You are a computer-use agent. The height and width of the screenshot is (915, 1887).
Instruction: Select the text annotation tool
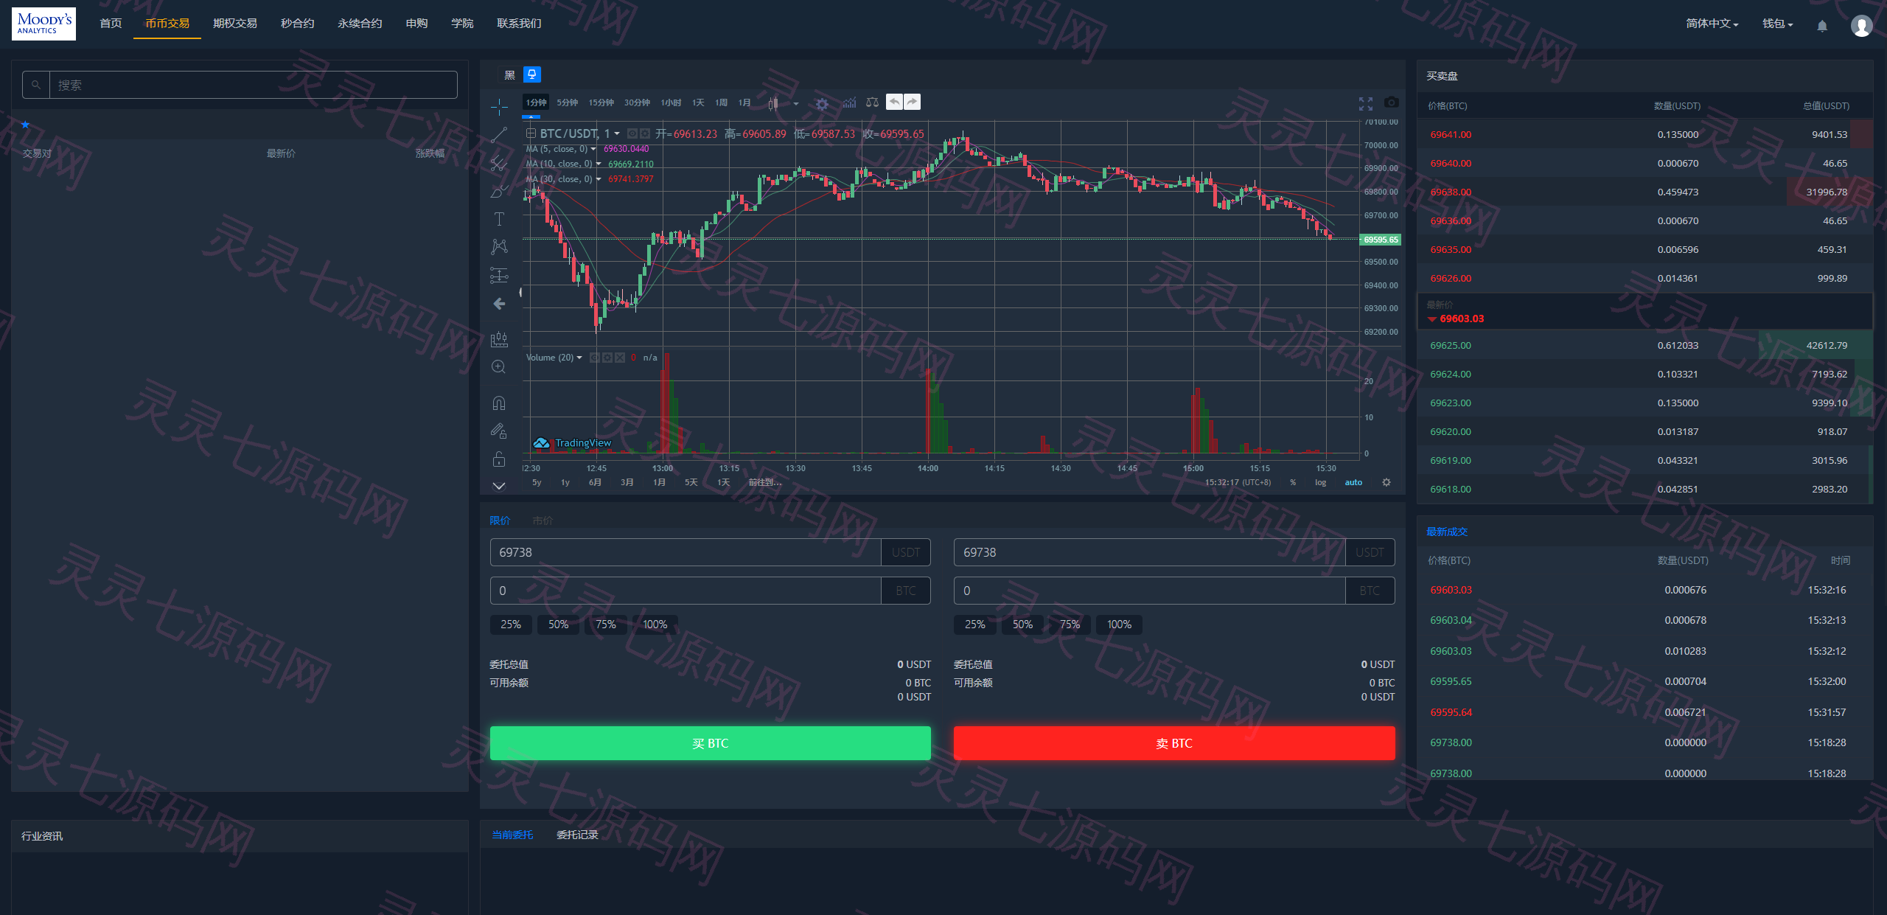[499, 219]
